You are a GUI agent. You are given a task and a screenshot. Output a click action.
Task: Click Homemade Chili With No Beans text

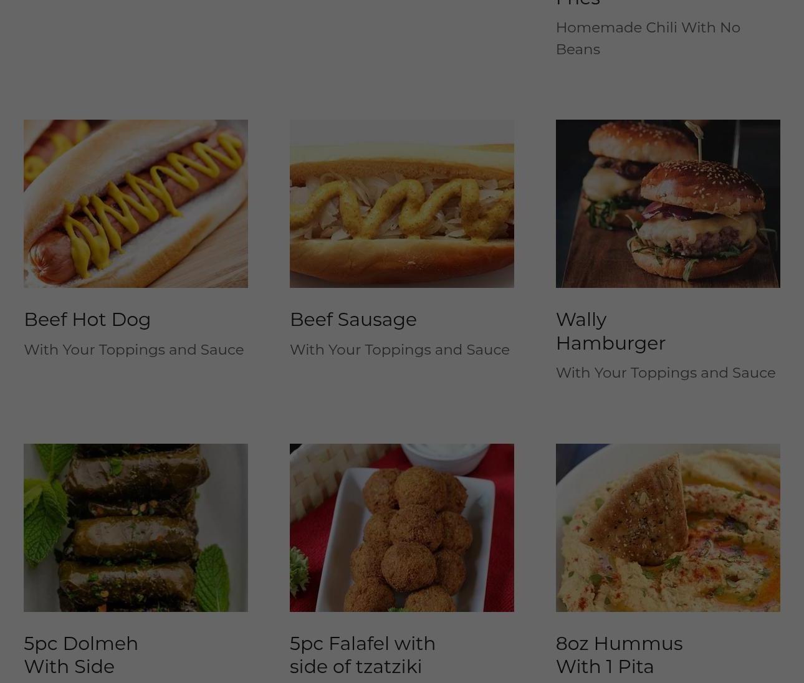point(648,39)
